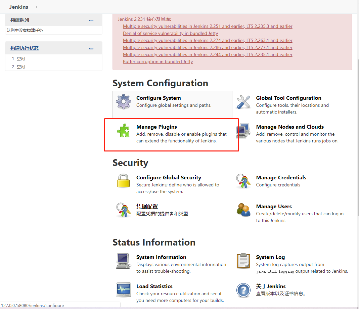359x309 pixels.
Task: Open the Global Tool Configuration link
Action: [288, 98]
